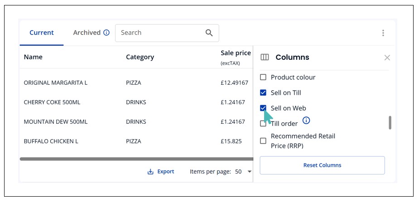Click PIZZA category for Buffalo Chicken
The height and width of the screenshot is (203, 419).
tap(134, 141)
